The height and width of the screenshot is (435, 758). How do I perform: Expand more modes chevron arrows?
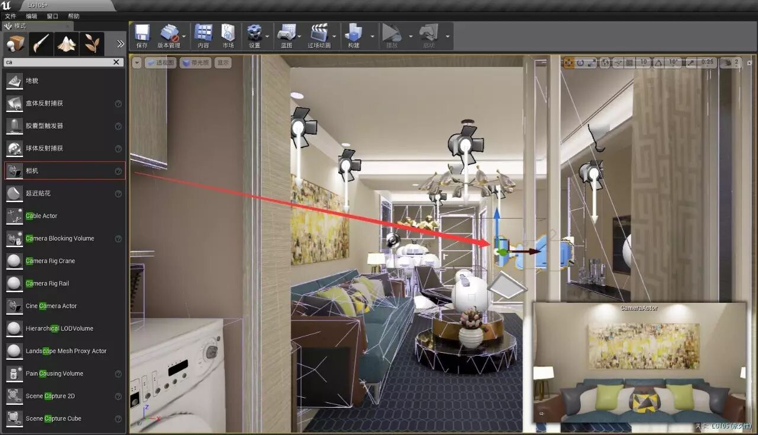pyautogui.click(x=120, y=44)
